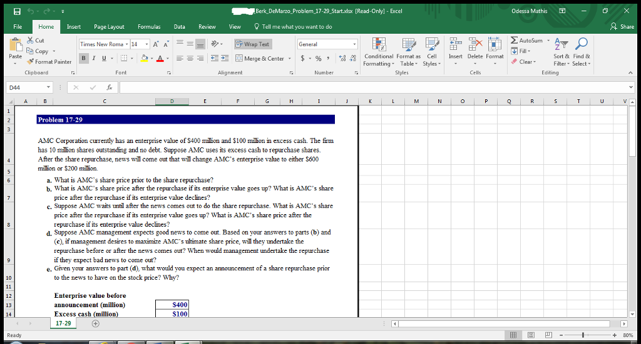Collapse the ribbon with chevron

click(630, 72)
